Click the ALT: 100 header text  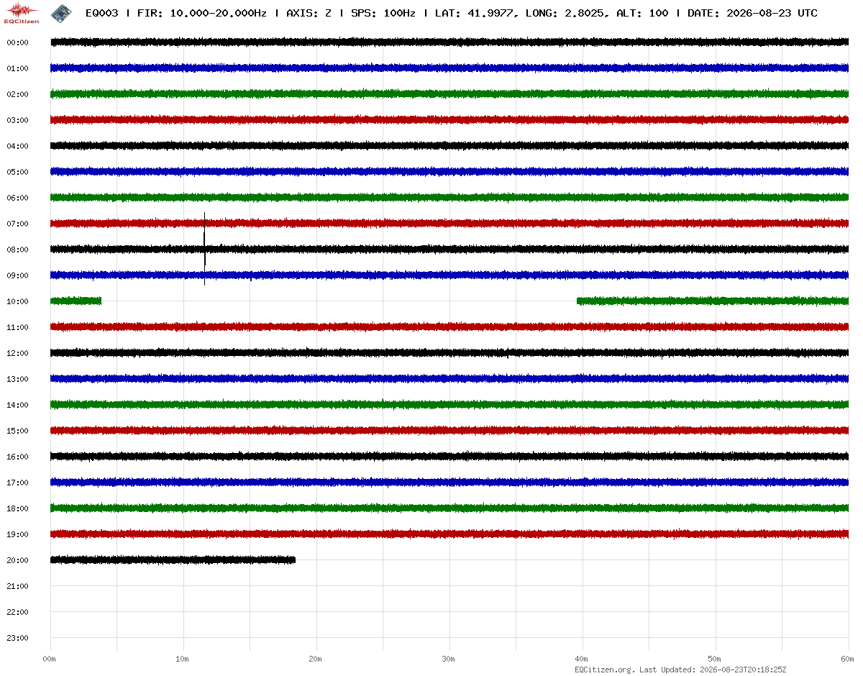(x=642, y=13)
